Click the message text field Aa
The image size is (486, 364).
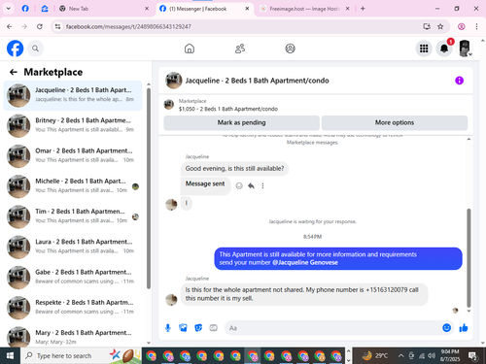point(332,328)
